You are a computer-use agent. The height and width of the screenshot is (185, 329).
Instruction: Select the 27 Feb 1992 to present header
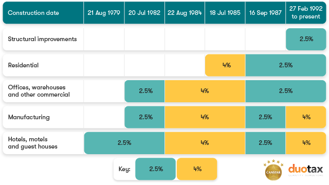point(306,13)
